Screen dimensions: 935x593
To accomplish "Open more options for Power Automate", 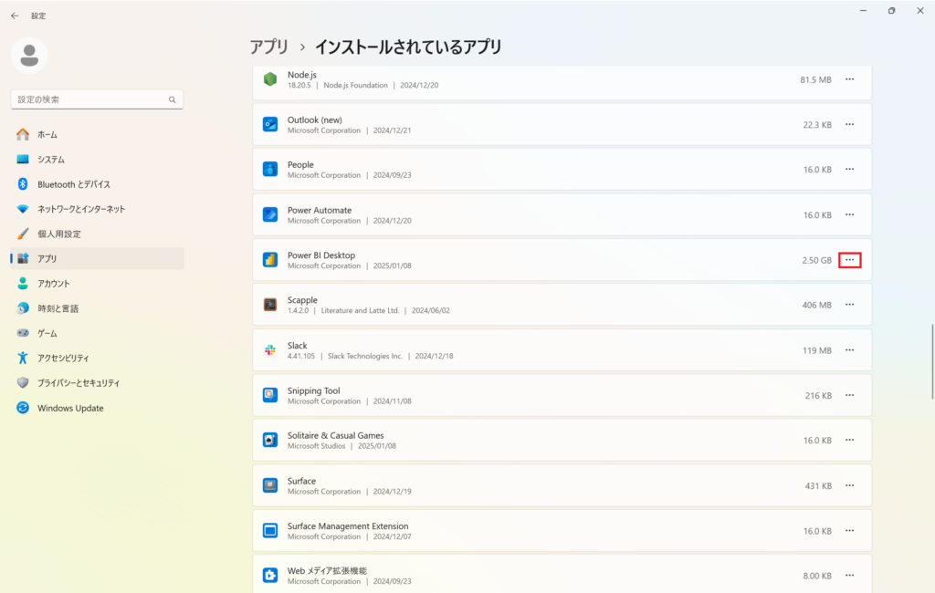I will pyautogui.click(x=850, y=214).
